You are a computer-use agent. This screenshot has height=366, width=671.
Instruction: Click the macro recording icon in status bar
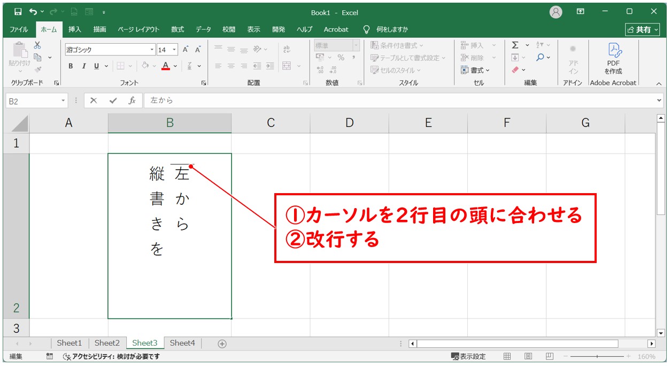click(50, 356)
